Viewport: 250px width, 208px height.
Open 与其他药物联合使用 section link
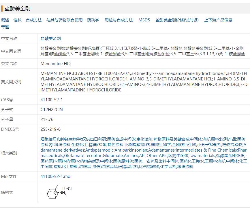[65, 20]
